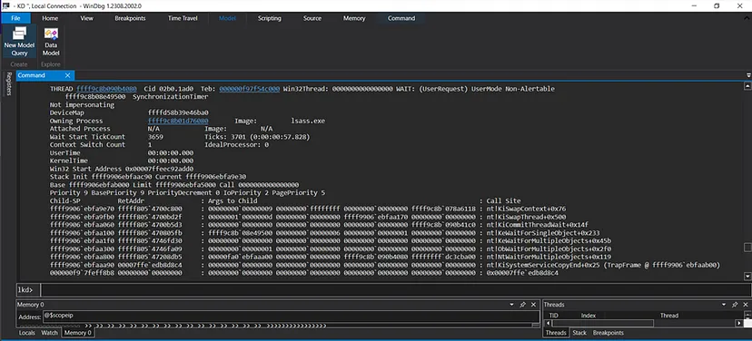Open the Memory ribbon tab
Image resolution: width=752 pixels, height=341 pixels.
coord(354,18)
